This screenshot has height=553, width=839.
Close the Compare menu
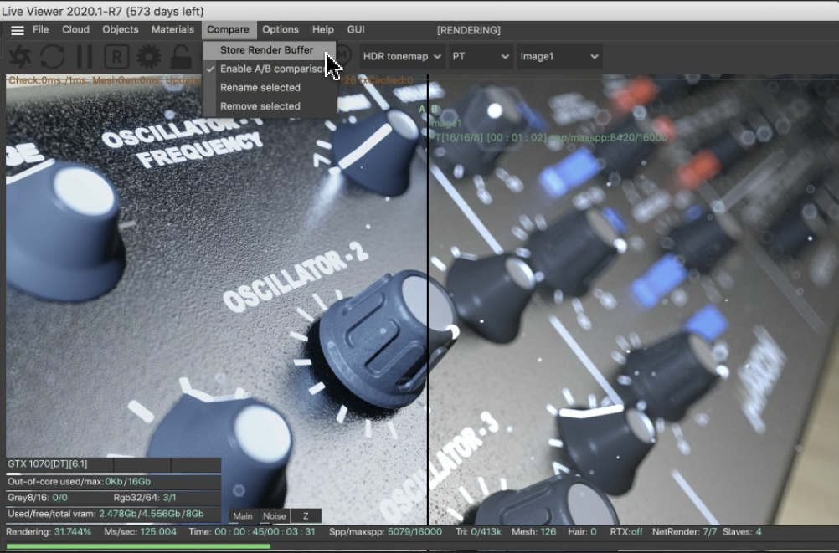[229, 30]
